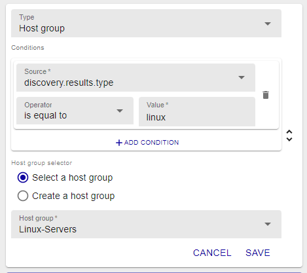This screenshot has height=273, width=307.
Task: Cancel editing the rule
Action: [x=212, y=253]
